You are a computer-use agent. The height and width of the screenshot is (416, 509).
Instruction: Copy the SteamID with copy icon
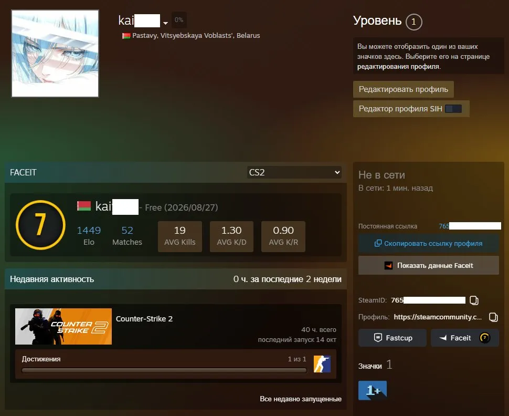point(474,300)
